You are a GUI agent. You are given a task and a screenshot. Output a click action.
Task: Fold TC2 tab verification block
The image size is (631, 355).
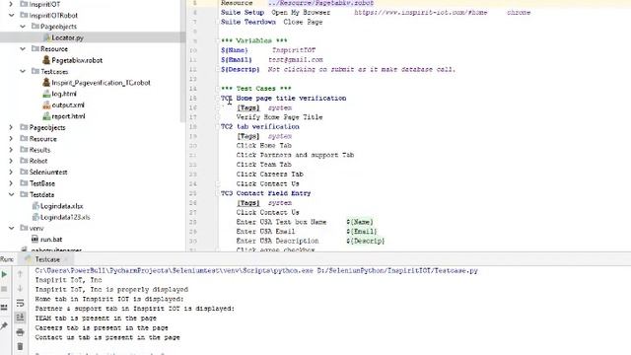tap(218, 127)
